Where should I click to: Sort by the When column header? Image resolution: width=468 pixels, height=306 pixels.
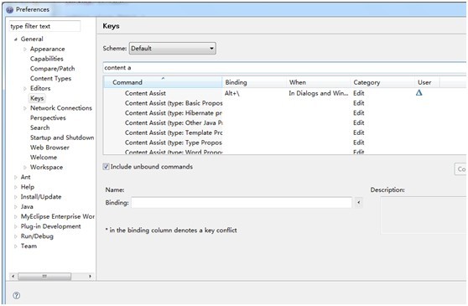click(318, 82)
